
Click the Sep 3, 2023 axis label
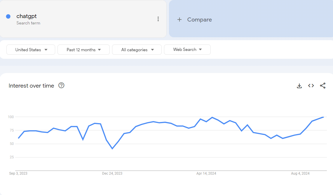[18, 173]
